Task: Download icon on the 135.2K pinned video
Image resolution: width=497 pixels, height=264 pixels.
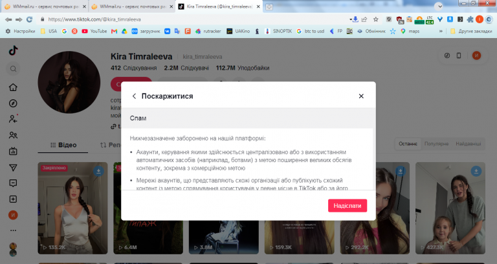Action: [x=98, y=171]
